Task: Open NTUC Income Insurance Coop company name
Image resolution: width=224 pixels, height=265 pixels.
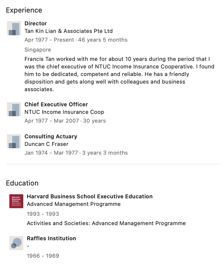Action: click(64, 112)
